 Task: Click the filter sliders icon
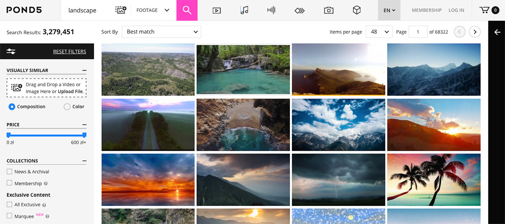click(x=11, y=51)
